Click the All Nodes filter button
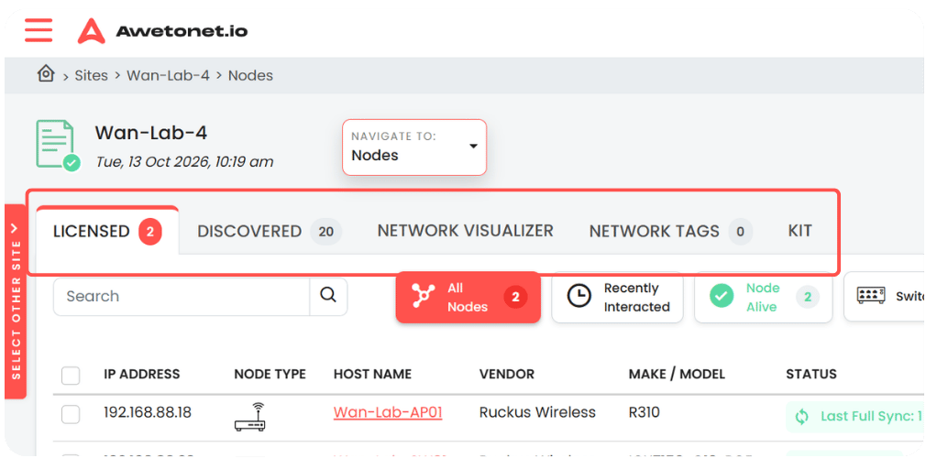Viewport: 937px width, 469px height. [468, 297]
